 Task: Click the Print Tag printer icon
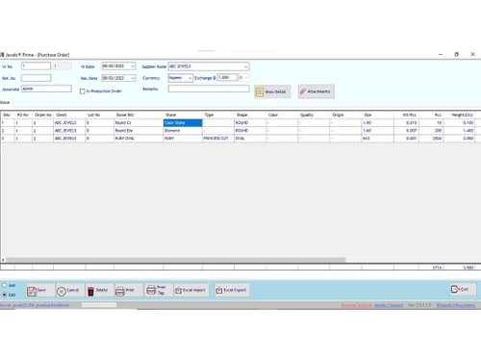click(x=151, y=290)
